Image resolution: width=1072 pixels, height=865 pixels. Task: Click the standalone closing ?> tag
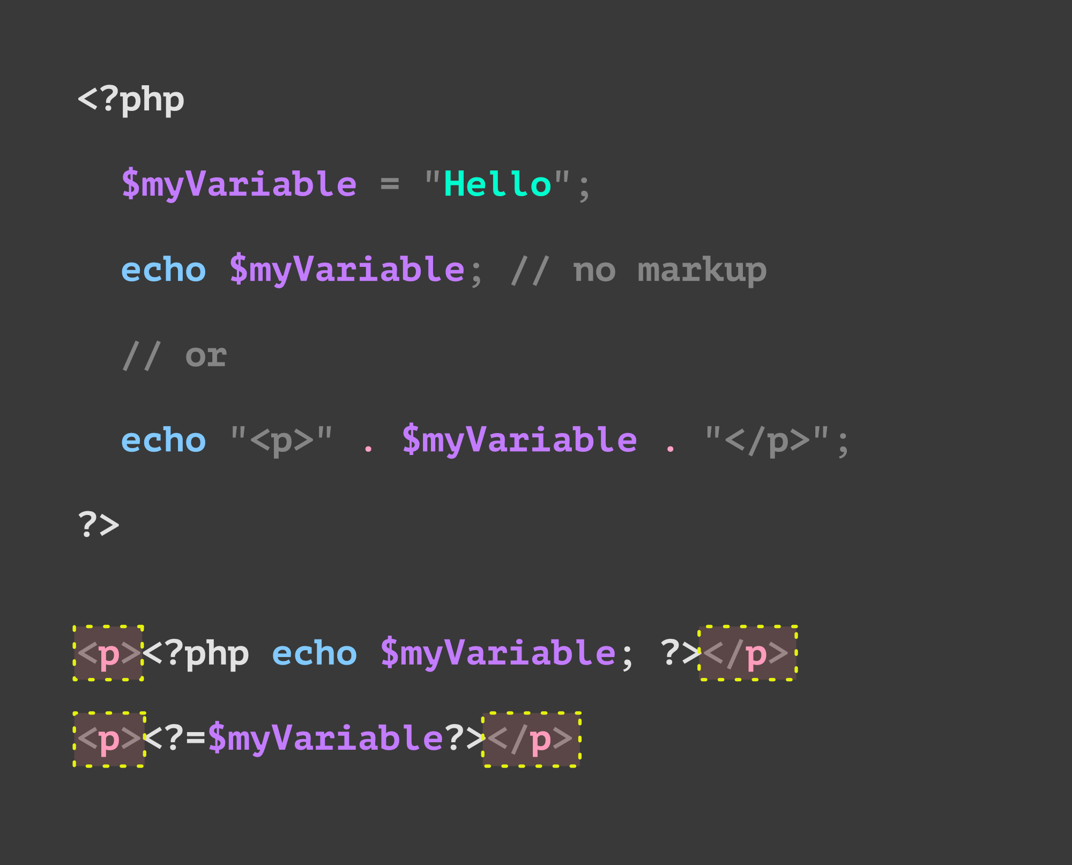[x=99, y=525]
